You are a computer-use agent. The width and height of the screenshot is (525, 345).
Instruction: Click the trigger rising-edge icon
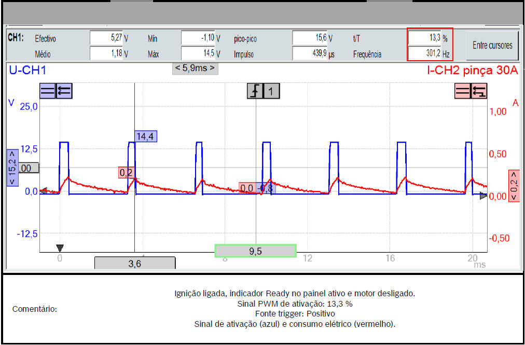(x=255, y=92)
